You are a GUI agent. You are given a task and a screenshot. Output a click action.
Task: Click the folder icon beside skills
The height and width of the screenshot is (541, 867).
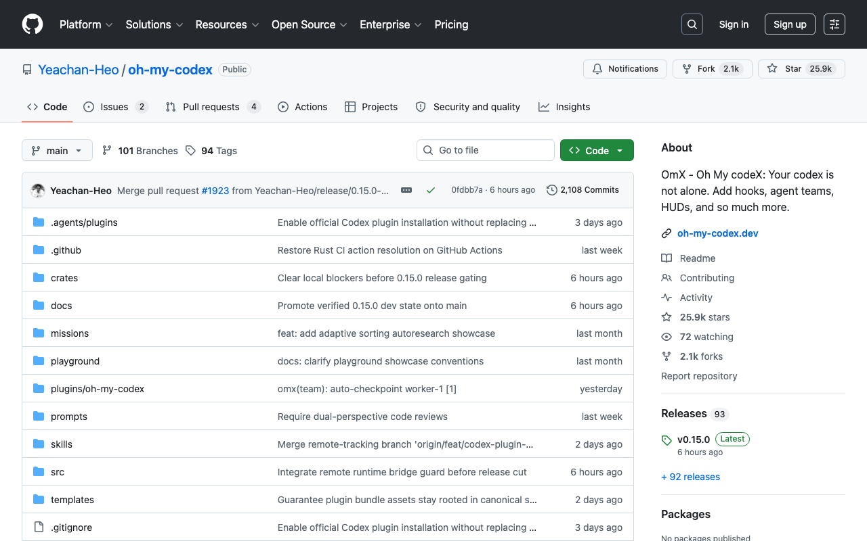(x=39, y=444)
